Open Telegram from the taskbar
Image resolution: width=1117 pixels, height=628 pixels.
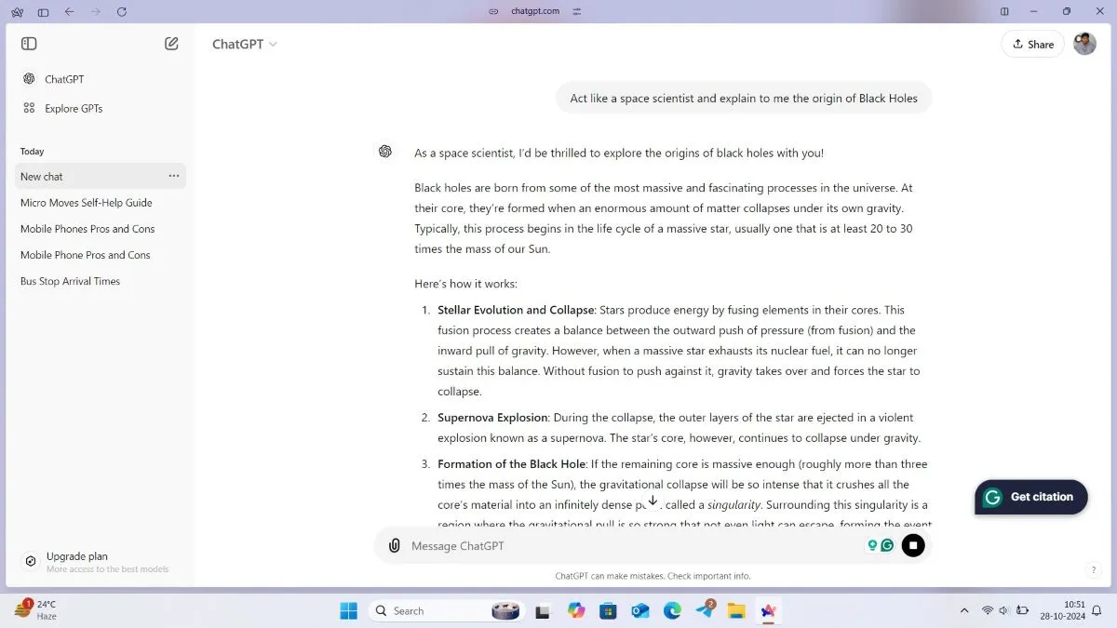[x=705, y=610]
